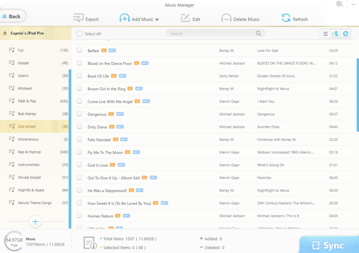Select the Old School playlist
The width and height of the screenshot is (359, 253).
click(34, 127)
